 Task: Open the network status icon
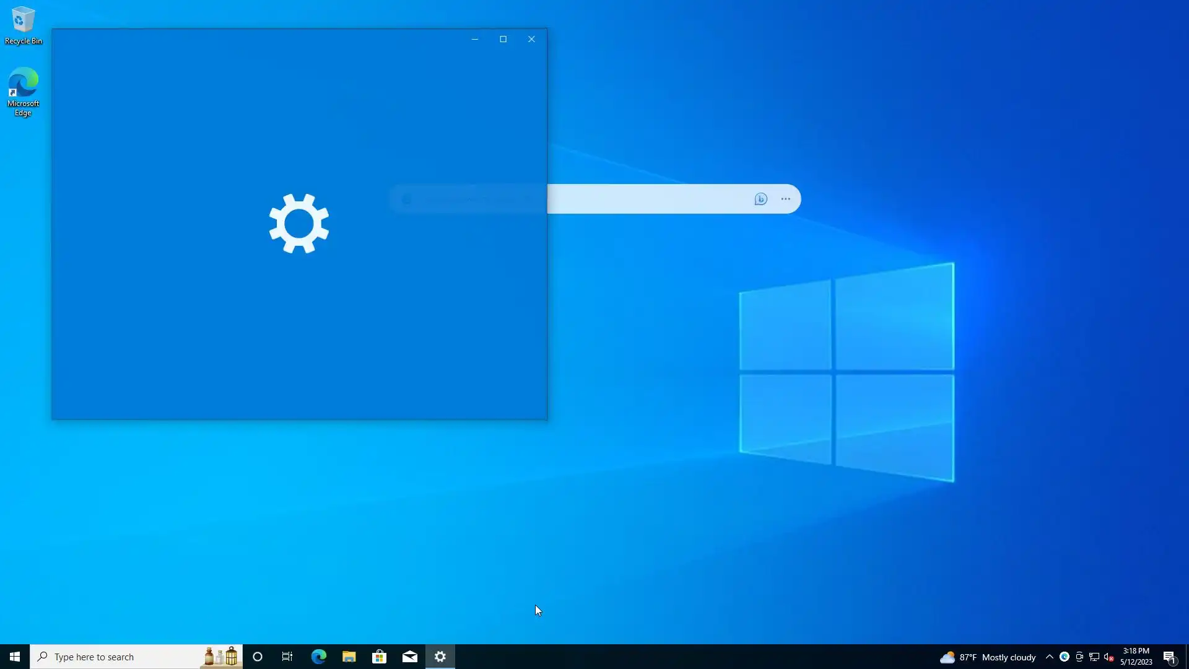(x=1094, y=657)
